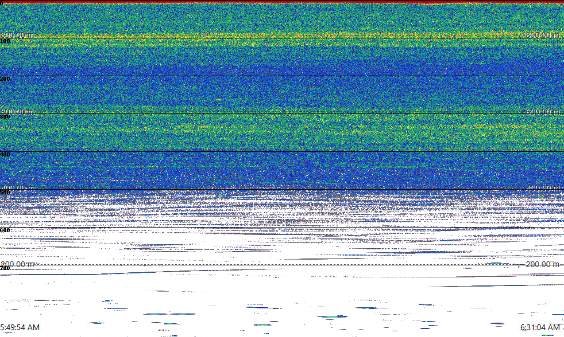
Task: Click the left-side 200.00 m range label
Action: (18, 264)
